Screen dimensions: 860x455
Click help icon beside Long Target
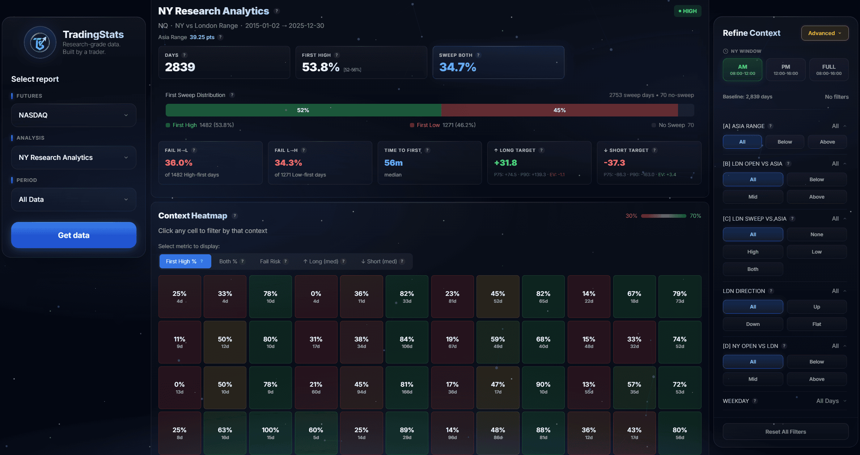(542, 150)
